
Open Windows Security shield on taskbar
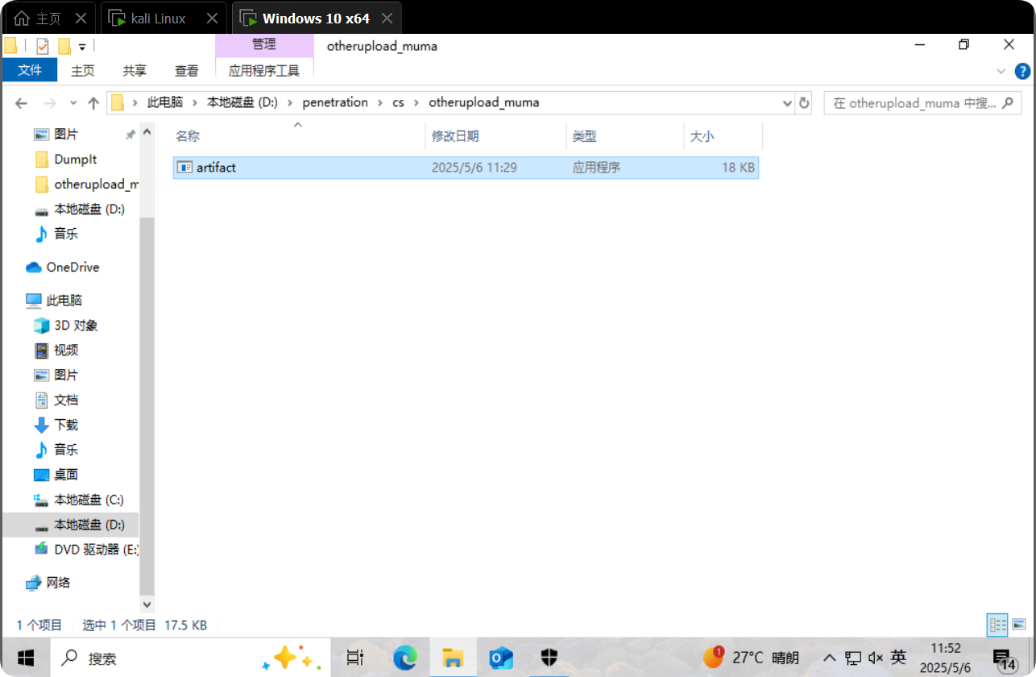coord(549,658)
